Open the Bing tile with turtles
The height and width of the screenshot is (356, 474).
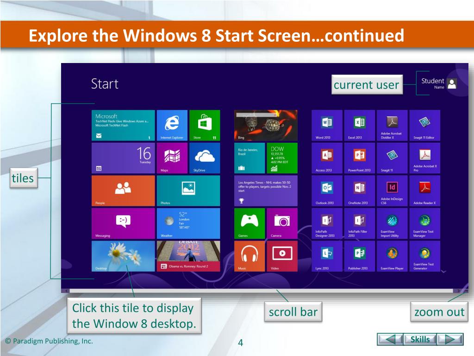coord(266,125)
